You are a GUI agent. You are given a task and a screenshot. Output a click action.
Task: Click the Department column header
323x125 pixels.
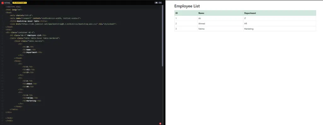[279, 13]
